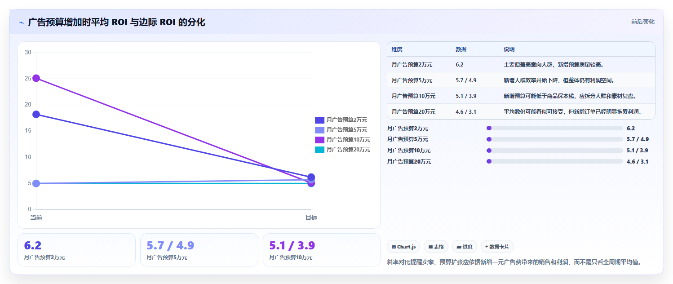Click the lightning icon beside the title
Screen dimensions: 673x284
(x=21, y=22)
